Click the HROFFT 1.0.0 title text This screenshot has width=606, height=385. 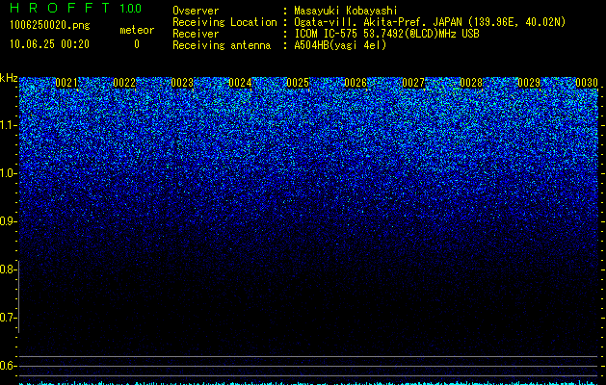click(75, 8)
